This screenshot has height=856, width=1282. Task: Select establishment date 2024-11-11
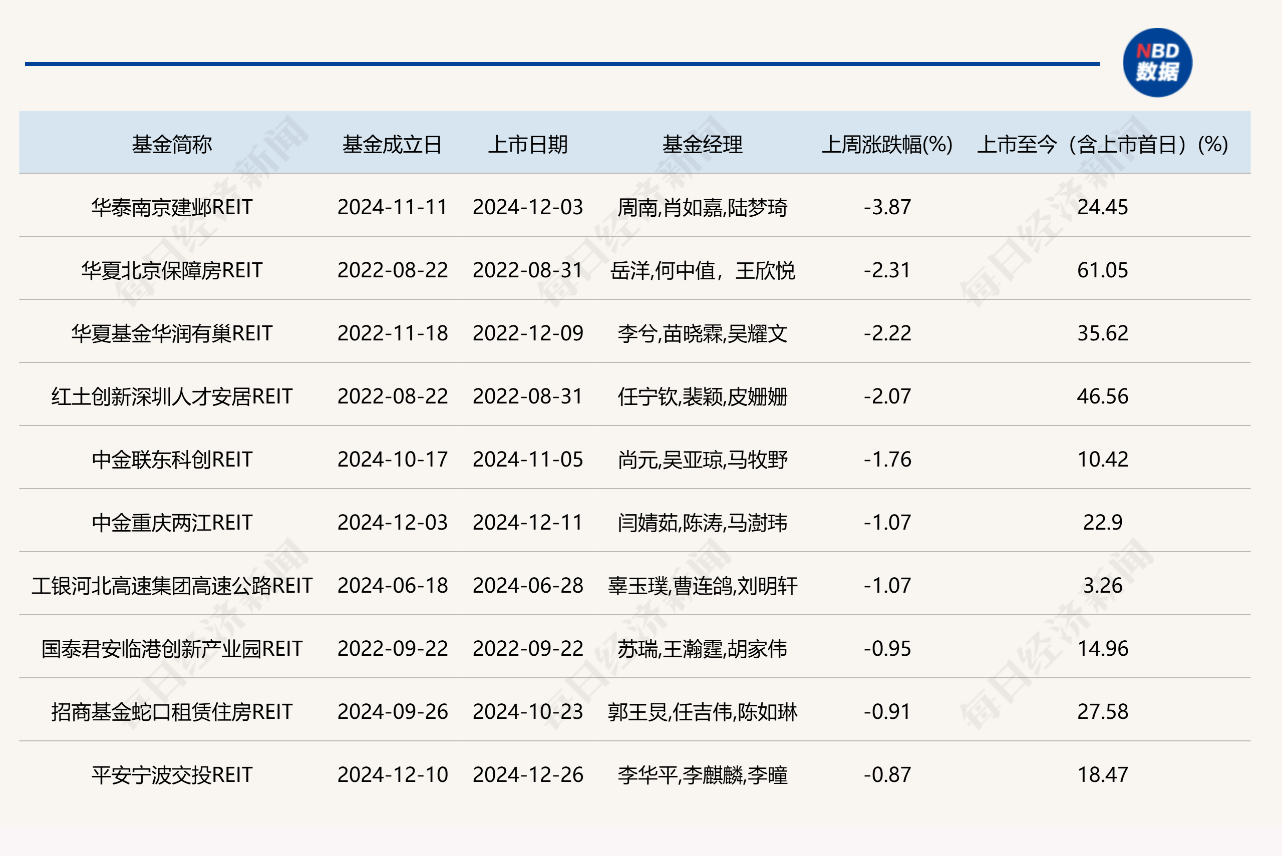click(x=393, y=207)
